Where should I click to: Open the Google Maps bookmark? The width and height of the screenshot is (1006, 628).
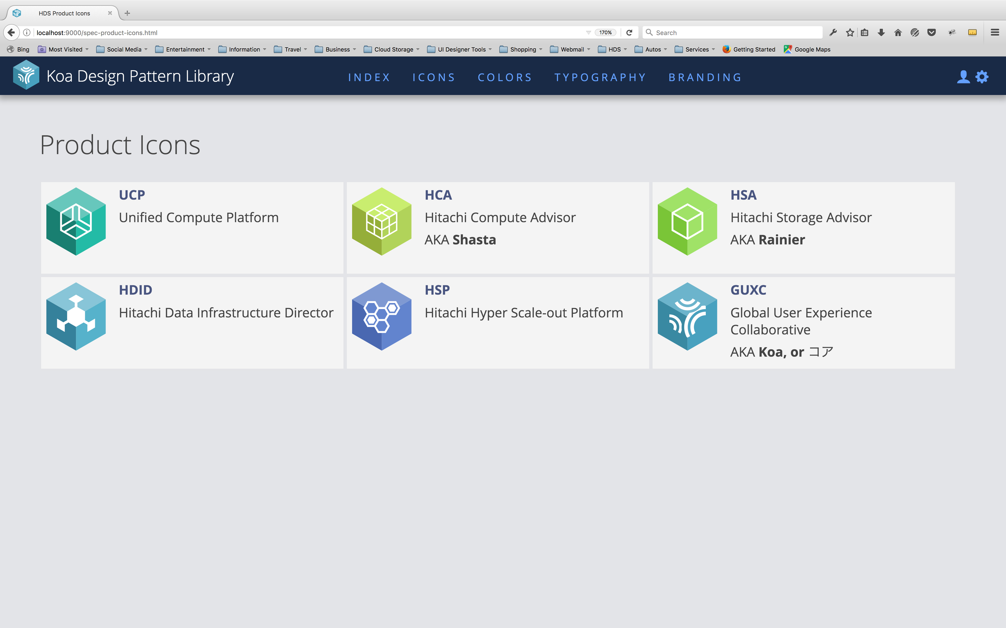point(807,49)
